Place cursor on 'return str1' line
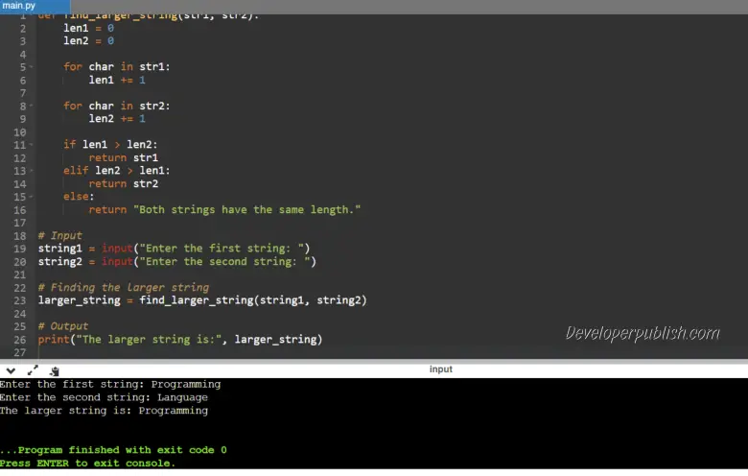 (x=123, y=157)
